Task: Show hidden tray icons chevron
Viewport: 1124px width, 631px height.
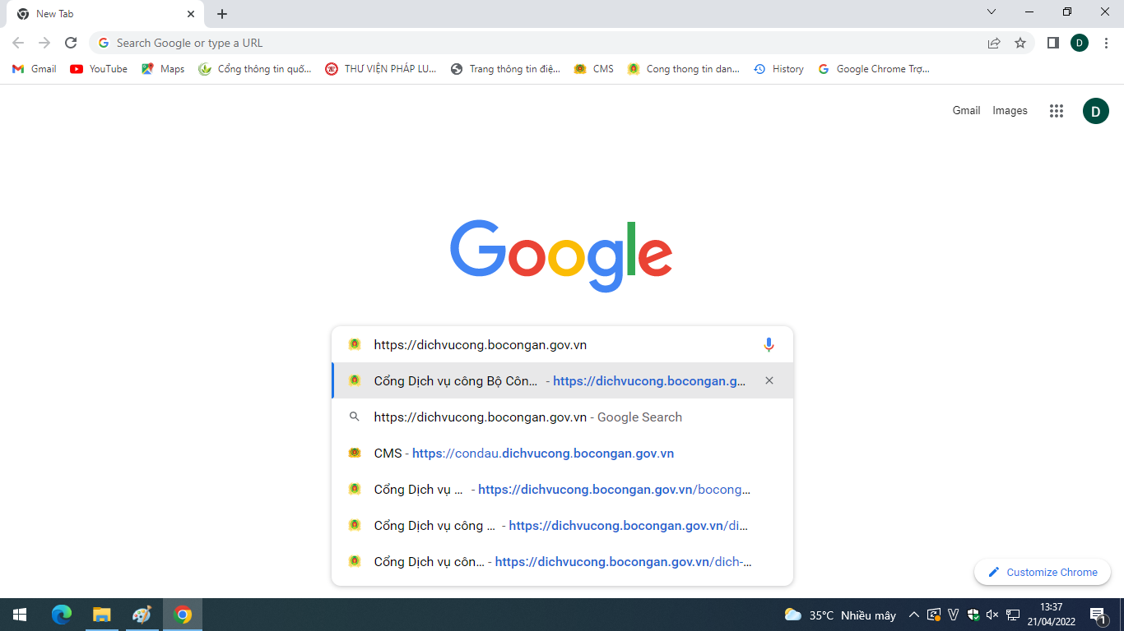Action: 914,615
